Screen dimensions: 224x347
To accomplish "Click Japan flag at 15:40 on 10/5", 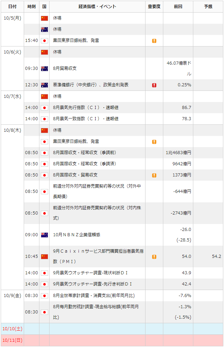I will (44, 41).
